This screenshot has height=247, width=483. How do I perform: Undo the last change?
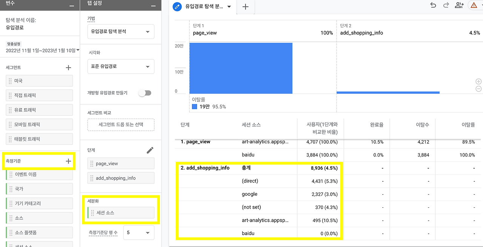click(433, 5)
